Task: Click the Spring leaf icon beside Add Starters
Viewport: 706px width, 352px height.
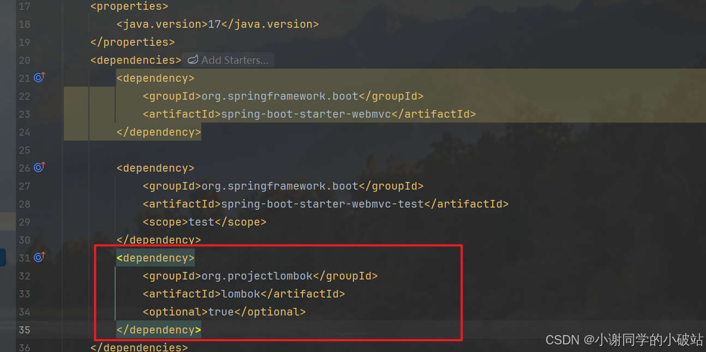Action: [193, 60]
